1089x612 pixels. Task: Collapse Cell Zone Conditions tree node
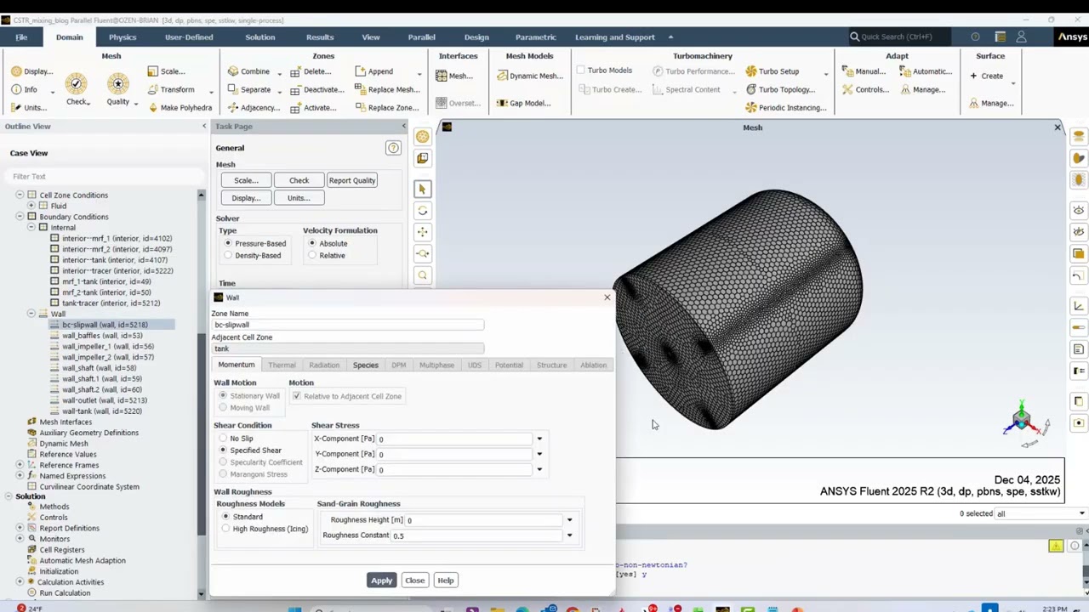20,195
